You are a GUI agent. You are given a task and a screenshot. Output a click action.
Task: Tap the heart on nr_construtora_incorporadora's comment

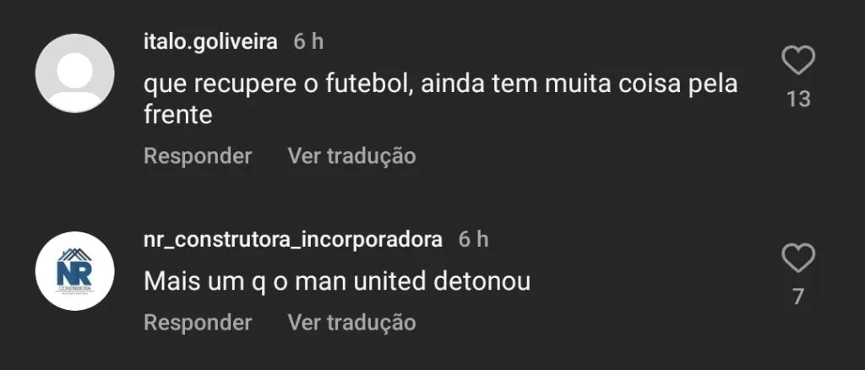798,258
